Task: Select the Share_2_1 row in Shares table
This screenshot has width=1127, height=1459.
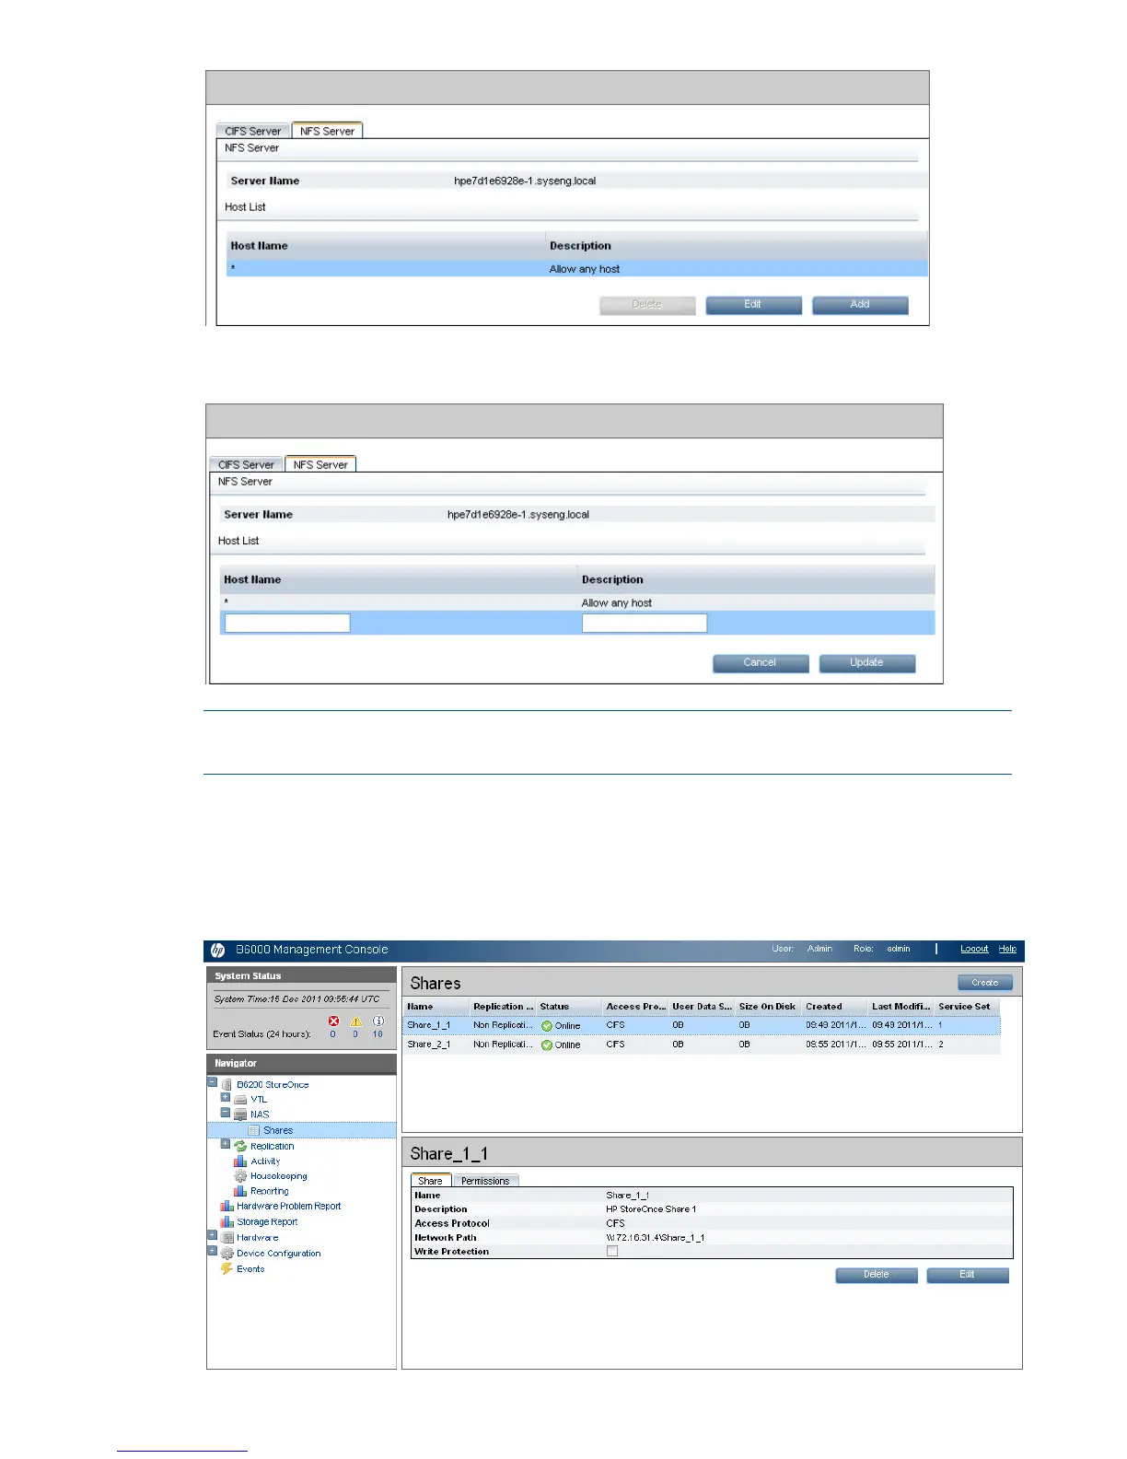Action: [703, 1045]
